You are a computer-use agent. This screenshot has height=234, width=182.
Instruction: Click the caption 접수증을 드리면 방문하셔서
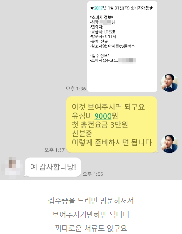[x=91, y=201]
